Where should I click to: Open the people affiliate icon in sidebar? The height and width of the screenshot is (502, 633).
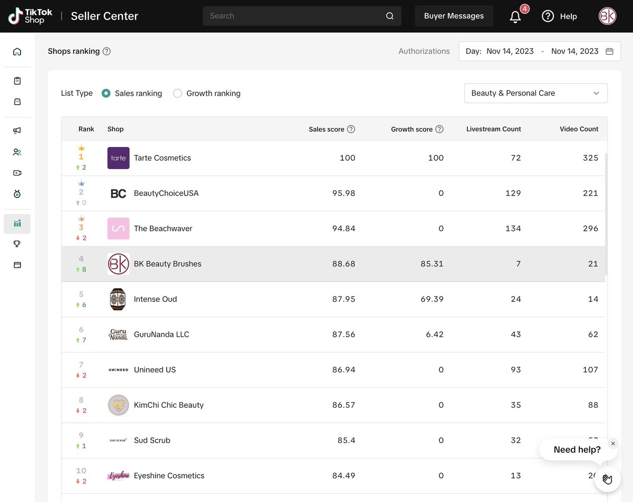click(x=17, y=152)
